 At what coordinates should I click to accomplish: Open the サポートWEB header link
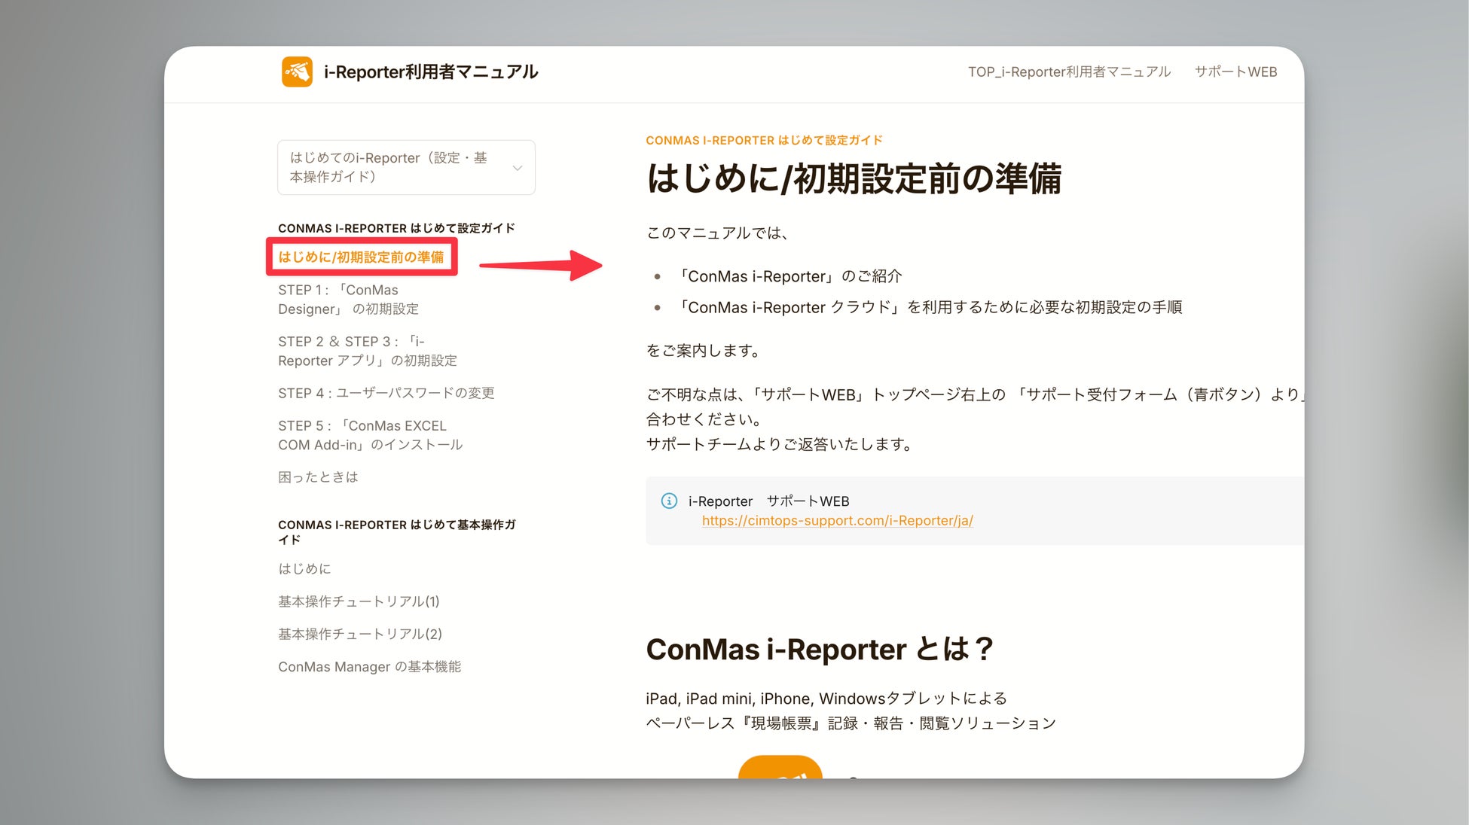1235,72
